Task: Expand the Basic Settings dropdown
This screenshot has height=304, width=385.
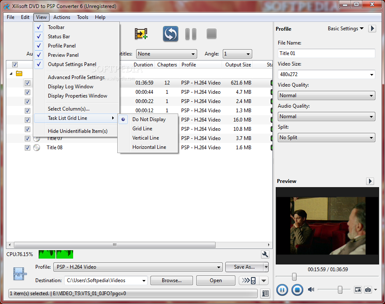Action: pyautogui.click(x=345, y=29)
